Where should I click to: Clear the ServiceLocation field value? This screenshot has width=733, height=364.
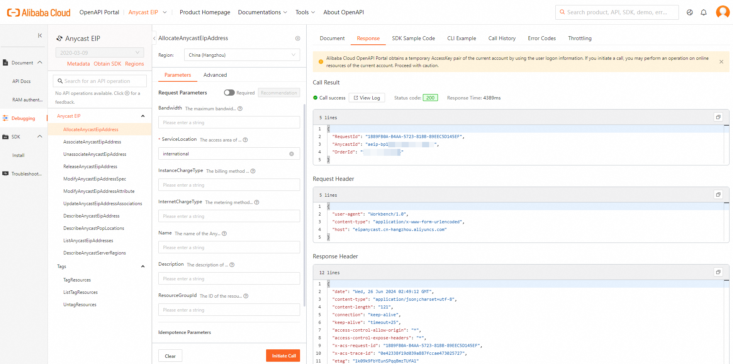click(x=292, y=154)
